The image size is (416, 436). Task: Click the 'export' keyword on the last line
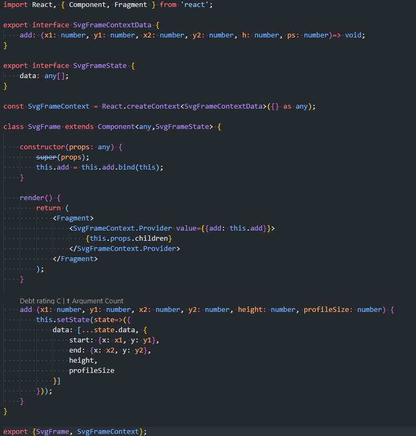click(x=16, y=432)
